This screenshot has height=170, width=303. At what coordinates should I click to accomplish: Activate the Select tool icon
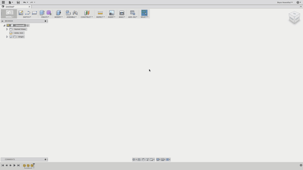click(x=144, y=13)
